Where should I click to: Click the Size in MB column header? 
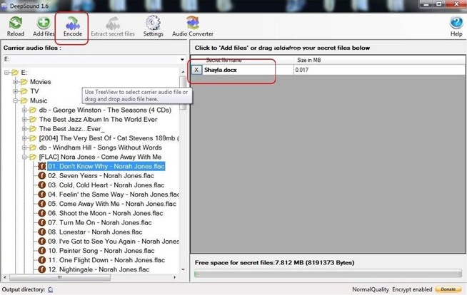pyautogui.click(x=310, y=61)
